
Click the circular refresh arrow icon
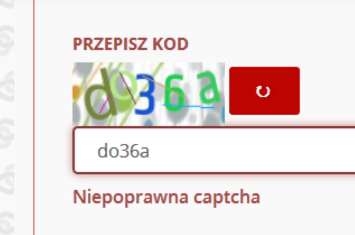tap(263, 92)
